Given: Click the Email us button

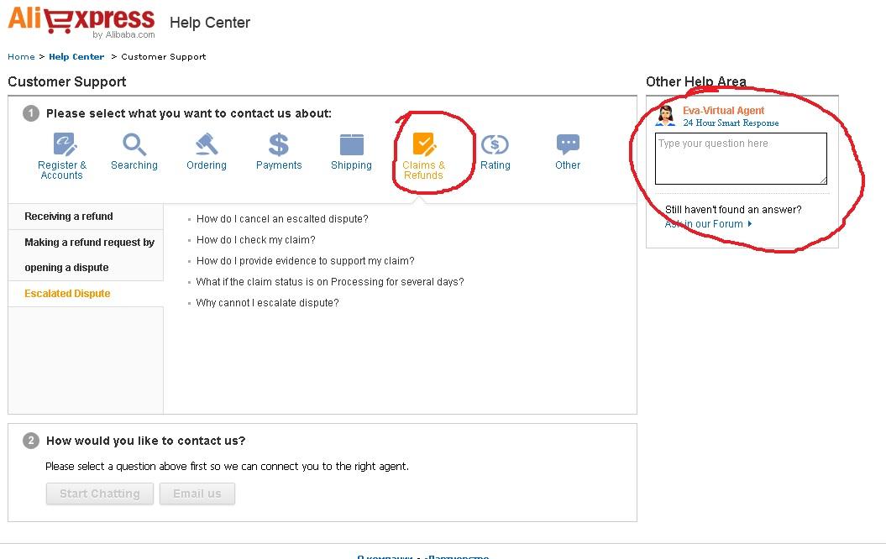Looking at the screenshot, I should (x=197, y=494).
